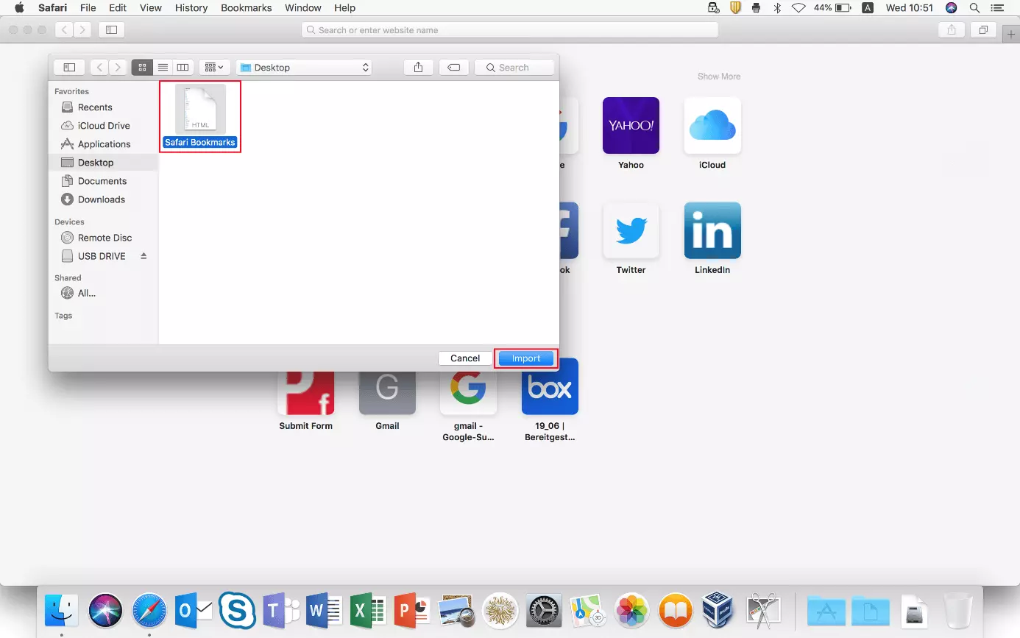Open the Help menu
This screenshot has height=638, width=1020.
(344, 8)
